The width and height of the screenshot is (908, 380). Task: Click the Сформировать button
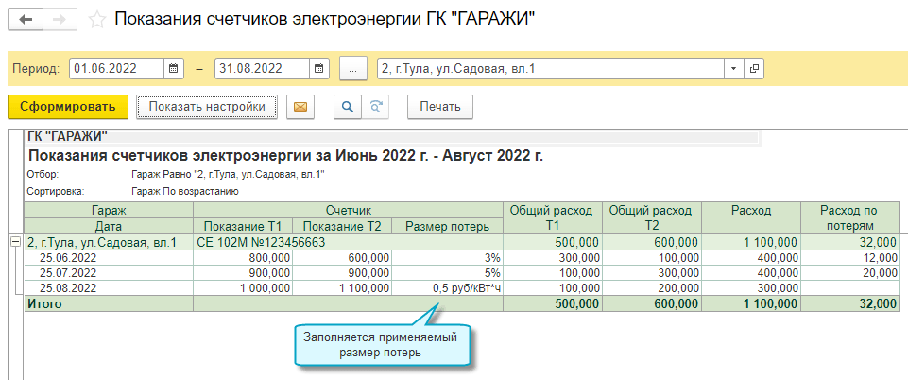coord(68,107)
